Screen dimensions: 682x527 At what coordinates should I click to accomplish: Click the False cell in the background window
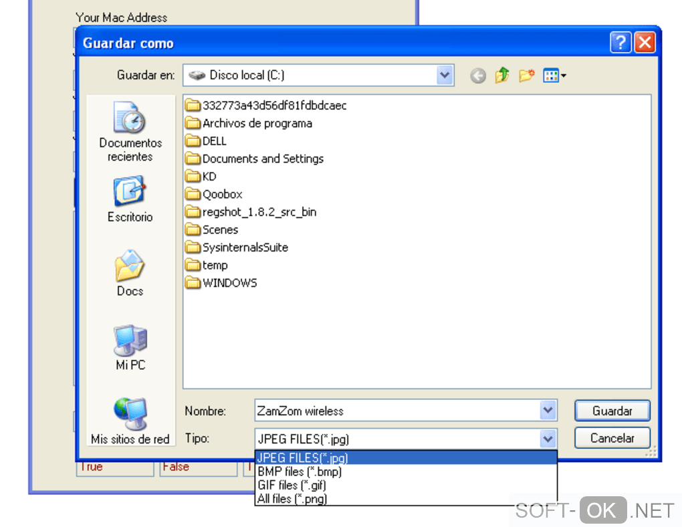point(199,469)
